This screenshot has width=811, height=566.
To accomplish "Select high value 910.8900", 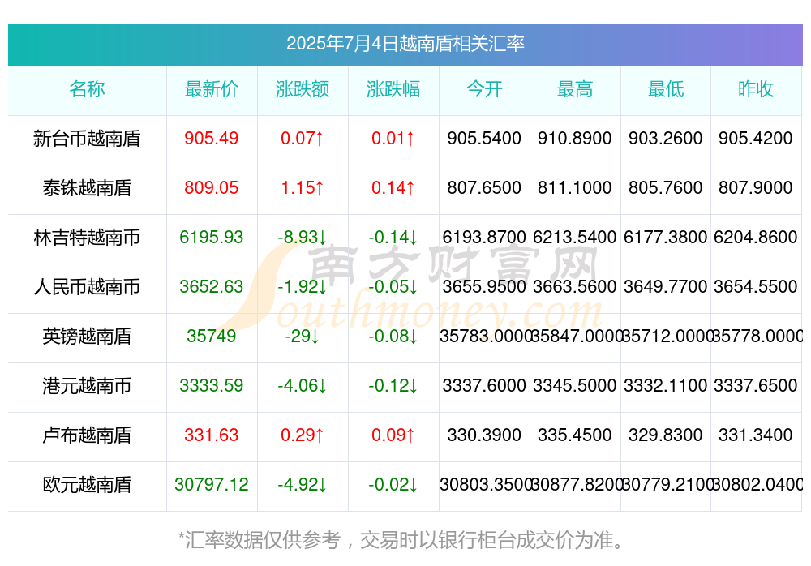I will (575, 138).
